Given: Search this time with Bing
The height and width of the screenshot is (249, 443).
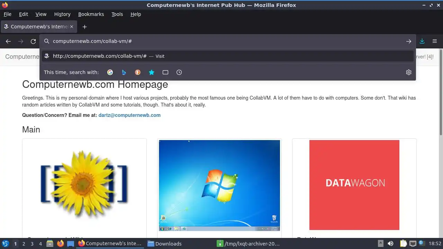Looking at the screenshot, I should [124, 72].
